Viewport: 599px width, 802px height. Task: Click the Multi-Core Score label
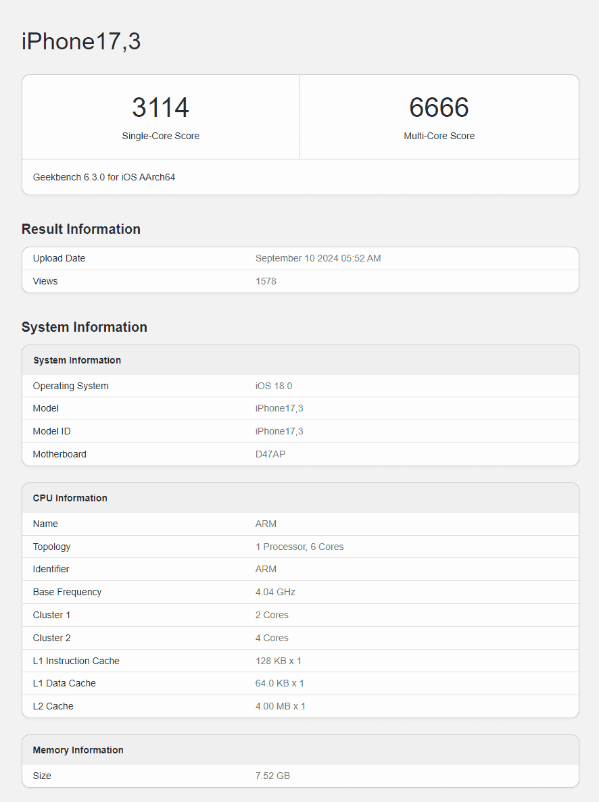[x=439, y=136]
